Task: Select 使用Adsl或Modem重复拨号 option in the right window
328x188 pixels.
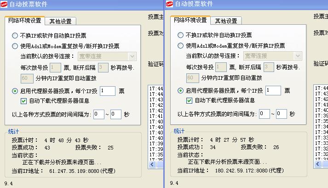Action: (x=181, y=46)
